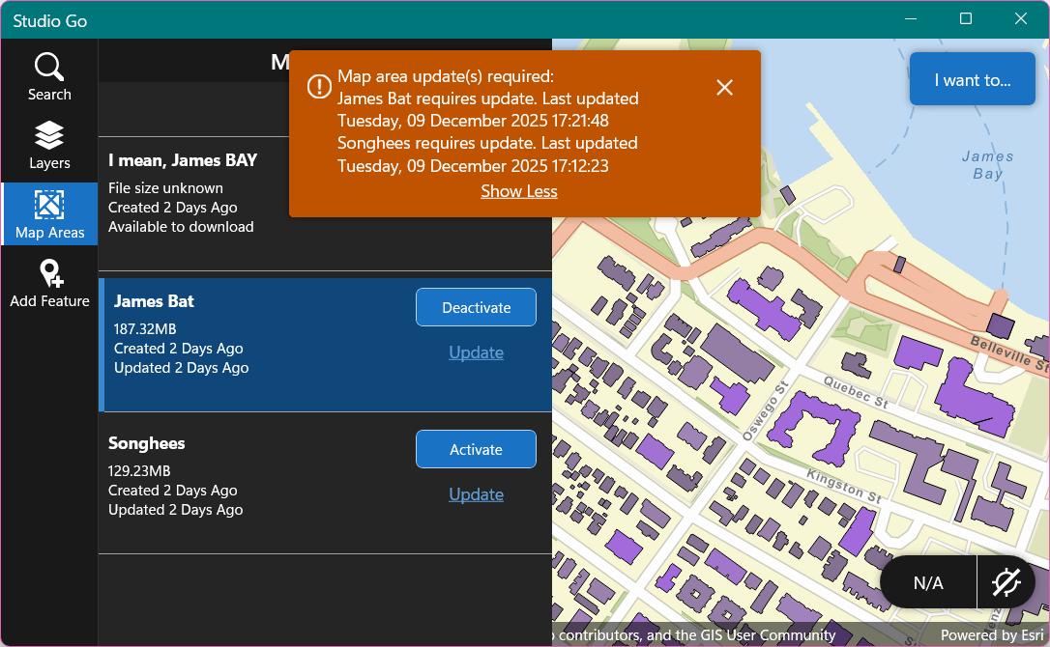Choose the Add Feature tool
The height and width of the screenshot is (647, 1050).
click(x=49, y=284)
